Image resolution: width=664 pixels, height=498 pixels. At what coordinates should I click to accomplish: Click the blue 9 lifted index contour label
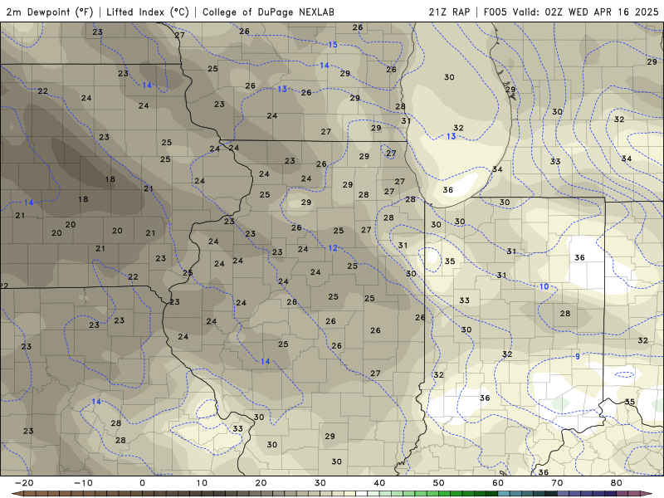click(578, 357)
